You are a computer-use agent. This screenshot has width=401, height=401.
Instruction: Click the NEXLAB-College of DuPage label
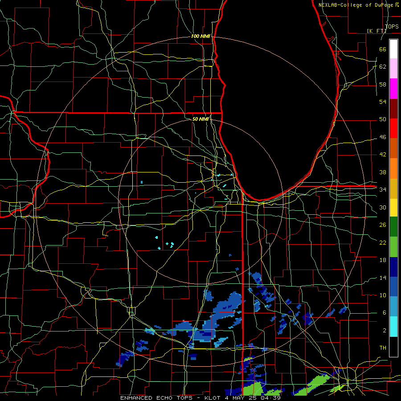pyautogui.click(x=356, y=5)
